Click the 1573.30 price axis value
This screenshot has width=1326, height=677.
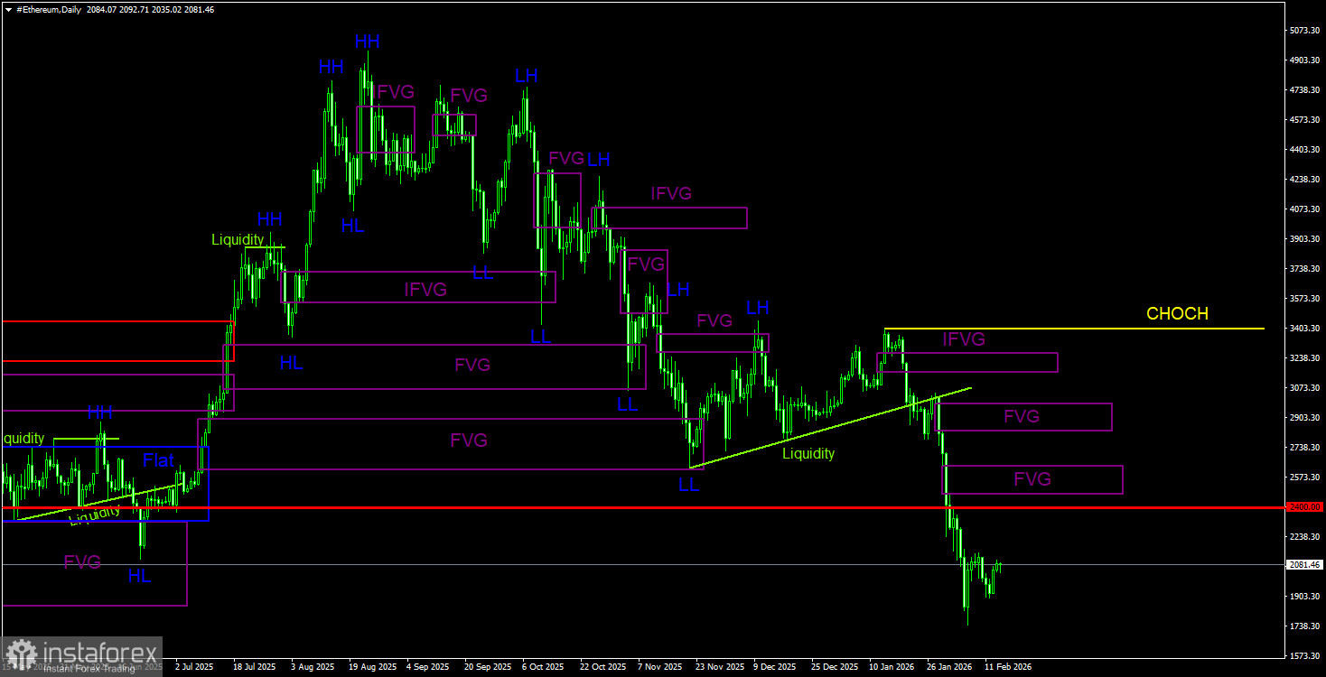point(1305,656)
